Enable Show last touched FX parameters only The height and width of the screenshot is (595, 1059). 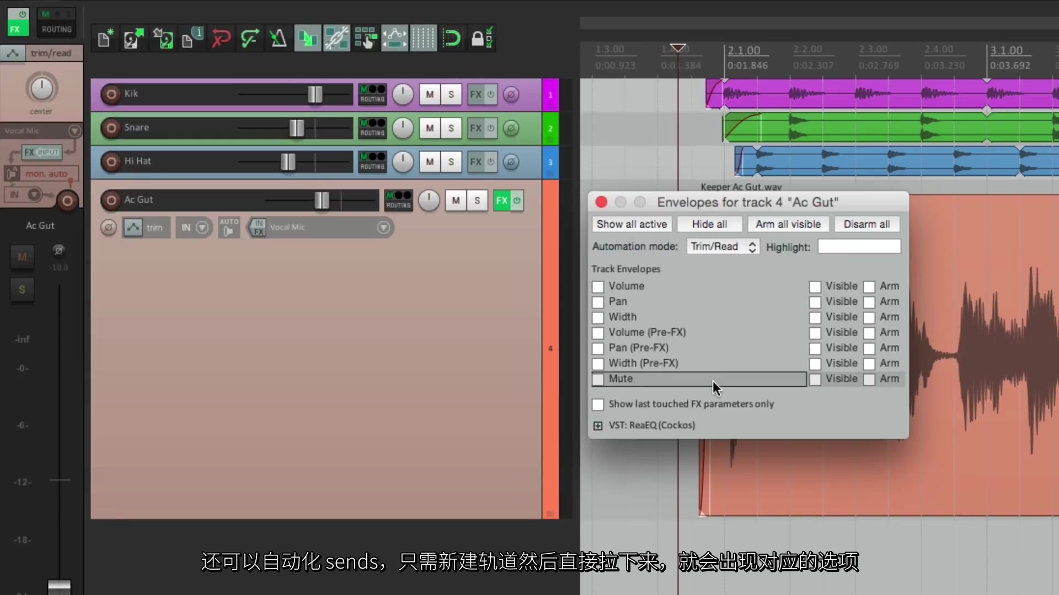pyautogui.click(x=598, y=404)
